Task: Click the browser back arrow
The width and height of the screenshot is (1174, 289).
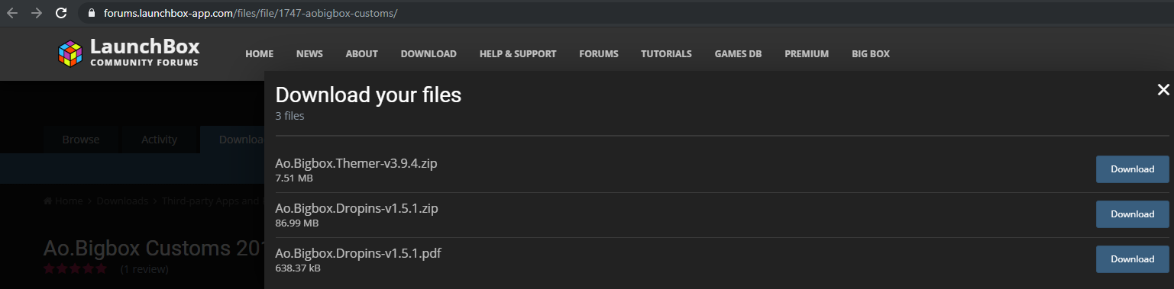Action: pos(11,13)
